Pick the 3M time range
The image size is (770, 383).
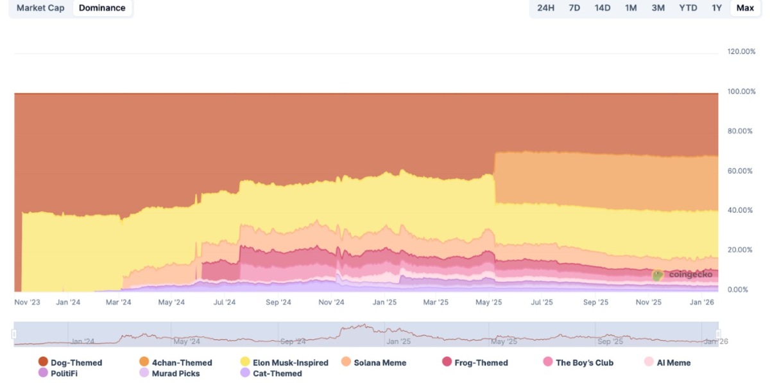click(x=658, y=8)
